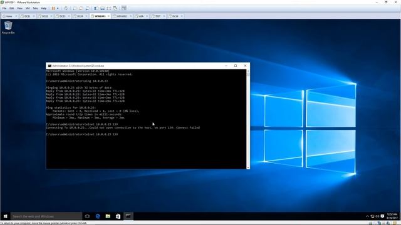
Task: Open Task View on the taskbar
Action: [x=87, y=216]
